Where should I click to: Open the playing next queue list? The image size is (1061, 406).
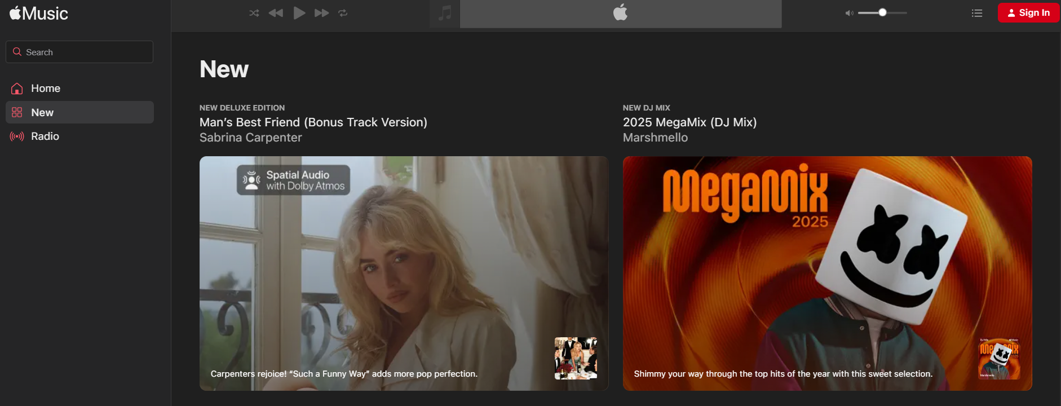(977, 13)
